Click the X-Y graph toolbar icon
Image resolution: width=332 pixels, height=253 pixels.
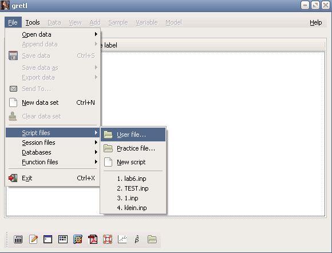coord(122,239)
